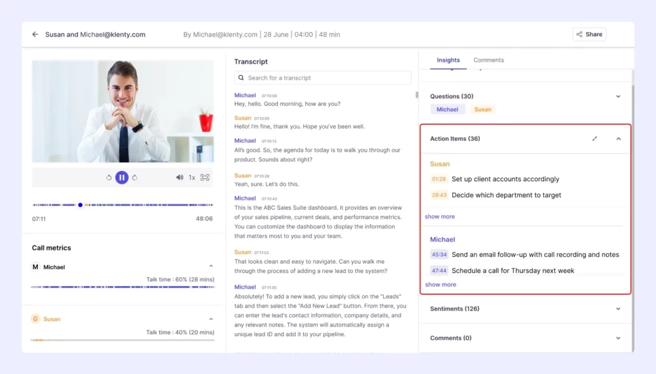Viewport: 656px width, 374px height.
Task: Enter fullscreen video mode
Action: (205, 177)
